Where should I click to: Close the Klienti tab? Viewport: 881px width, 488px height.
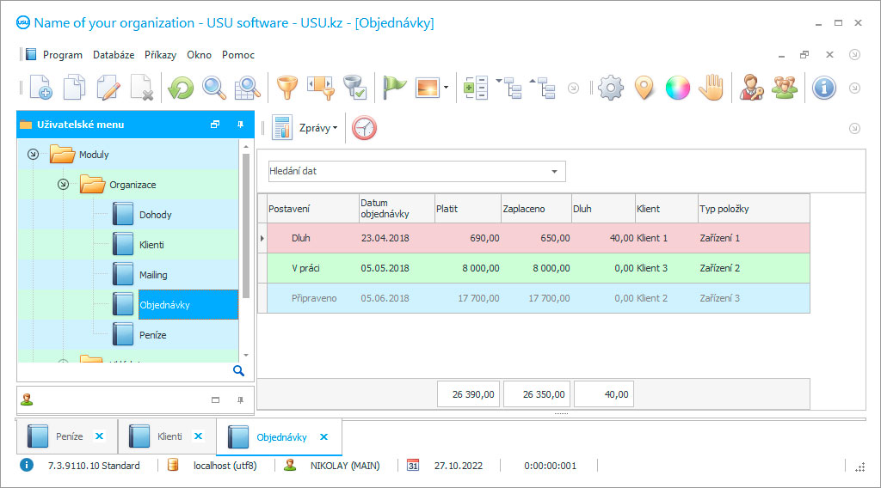199,436
